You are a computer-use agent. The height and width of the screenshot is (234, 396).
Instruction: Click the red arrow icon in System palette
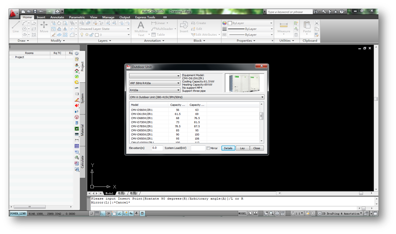click(x=77, y=106)
